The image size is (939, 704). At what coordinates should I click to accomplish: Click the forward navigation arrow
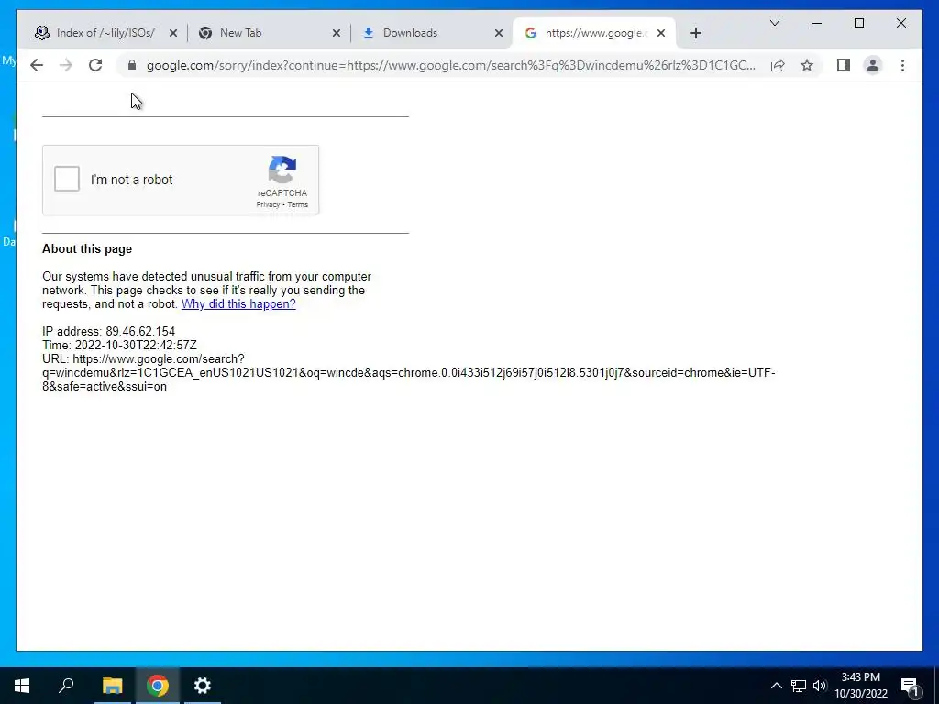pos(66,65)
